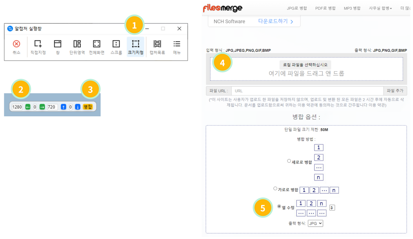Click into the 파일 URL input field
The image size is (413, 239).
click(307, 91)
